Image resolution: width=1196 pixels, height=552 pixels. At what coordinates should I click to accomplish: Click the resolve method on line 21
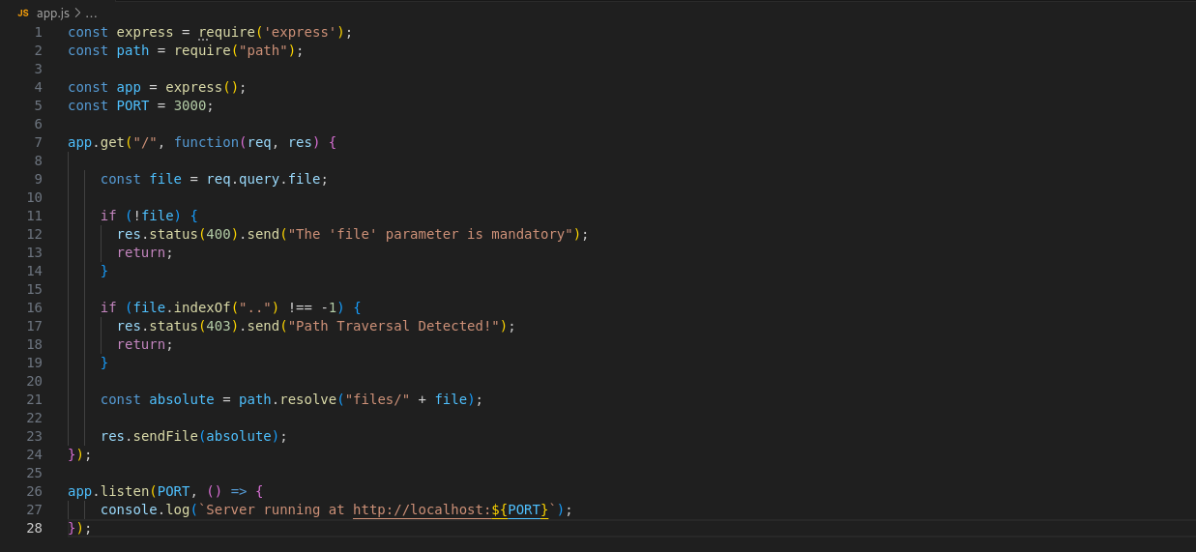tap(307, 399)
